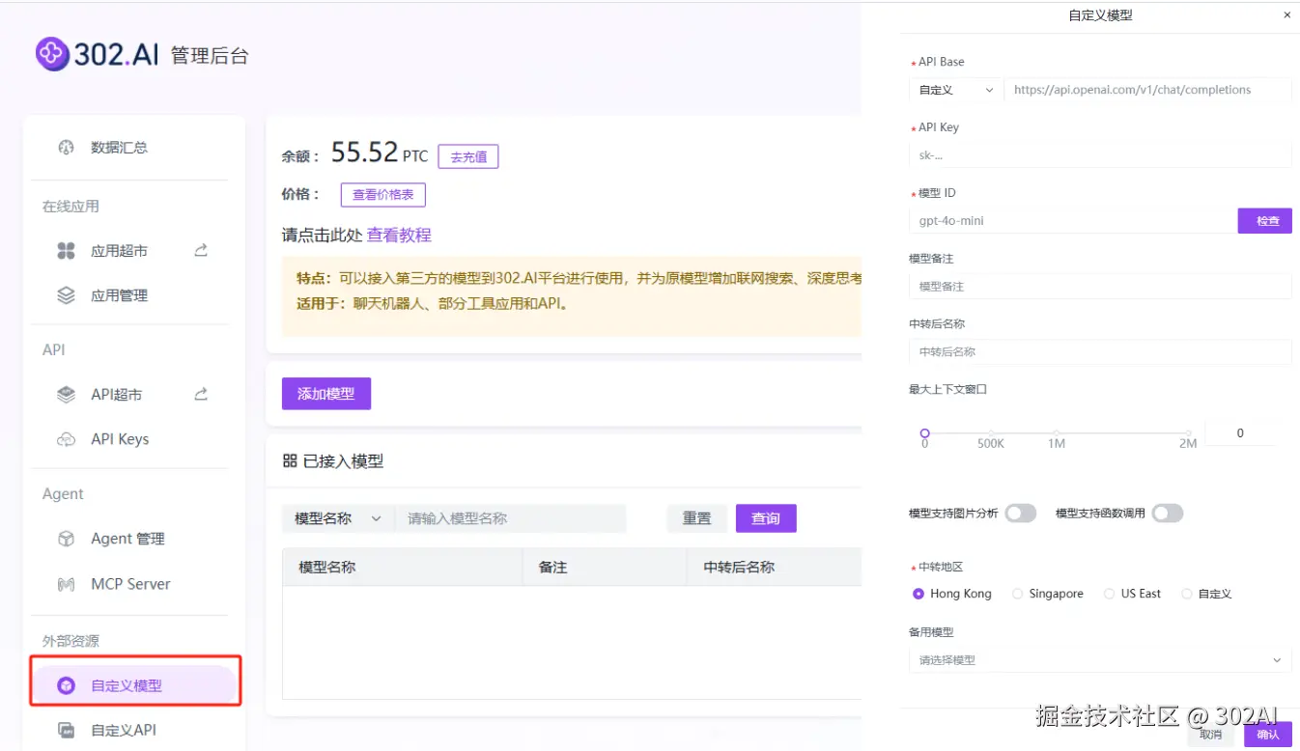Select the Agent 管理 icon

pyautogui.click(x=65, y=538)
